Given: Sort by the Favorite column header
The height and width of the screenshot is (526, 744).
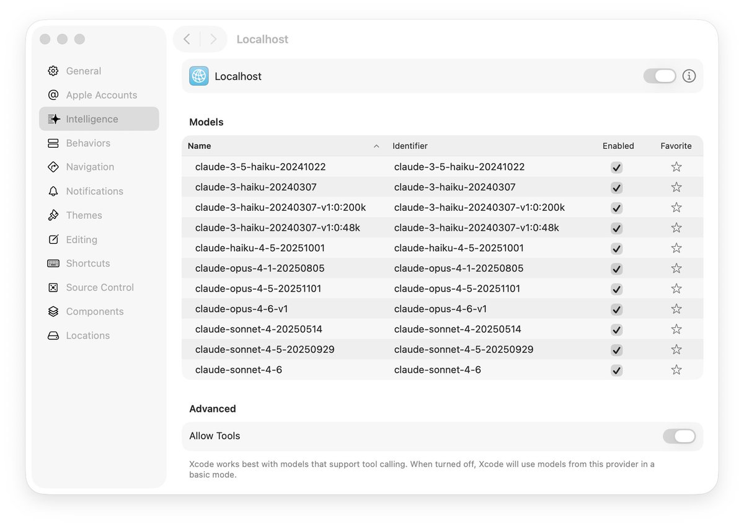Looking at the screenshot, I should (x=676, y=146).
